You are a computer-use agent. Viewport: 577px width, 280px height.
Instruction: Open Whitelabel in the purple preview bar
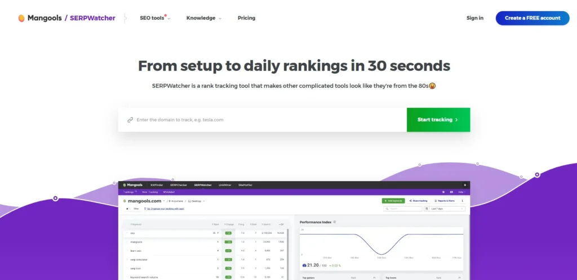[x=168, y=192]
